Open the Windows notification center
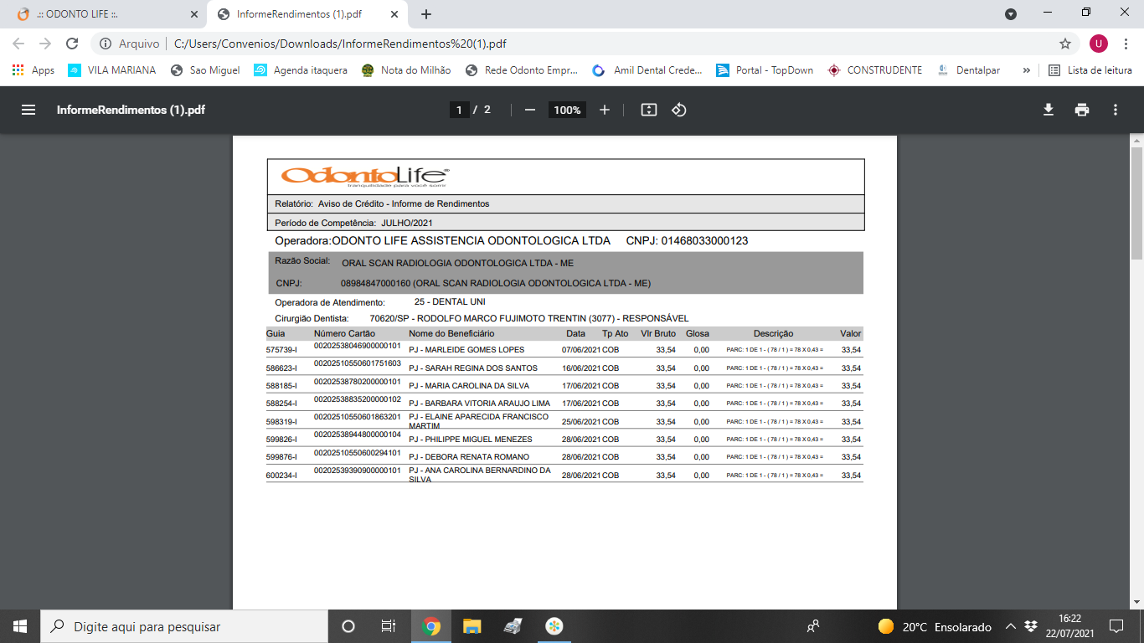This screenshot has height=643, width=1144. pyautogui.click(x=1116, y=626)
